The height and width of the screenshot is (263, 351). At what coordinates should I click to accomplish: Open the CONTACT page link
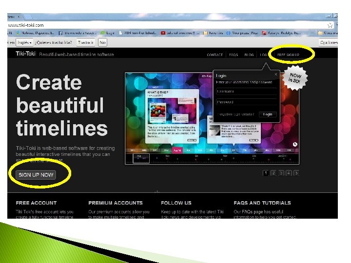[214, 55]
